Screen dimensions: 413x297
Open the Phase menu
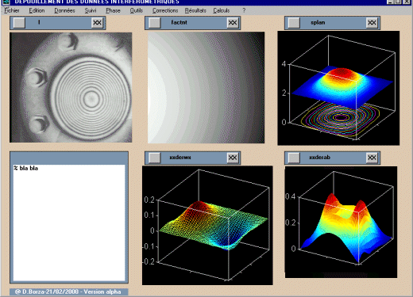coord(113,10)
